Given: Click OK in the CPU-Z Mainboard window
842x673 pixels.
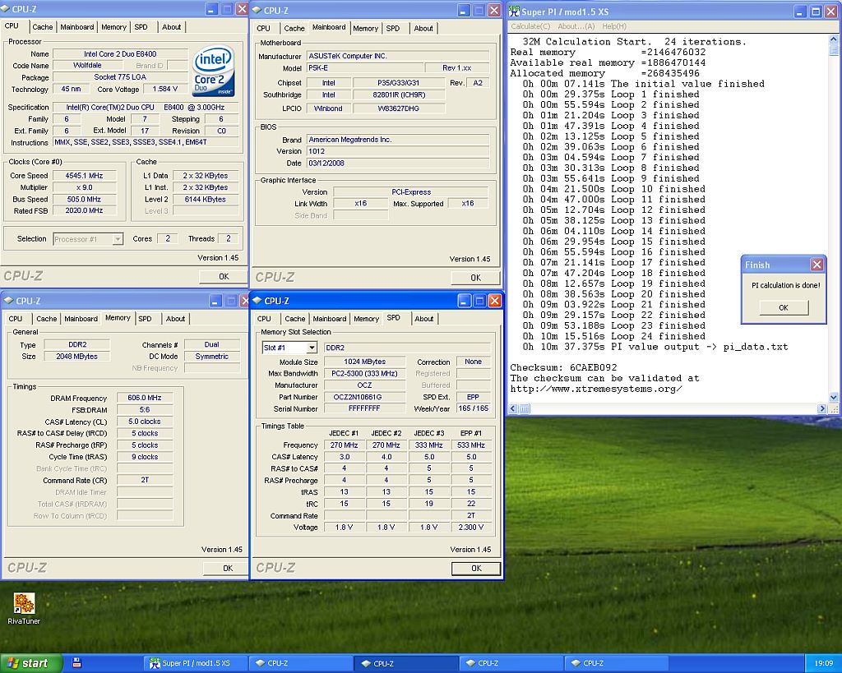Looking at the screenshot, I should click(x=476, y=278).
